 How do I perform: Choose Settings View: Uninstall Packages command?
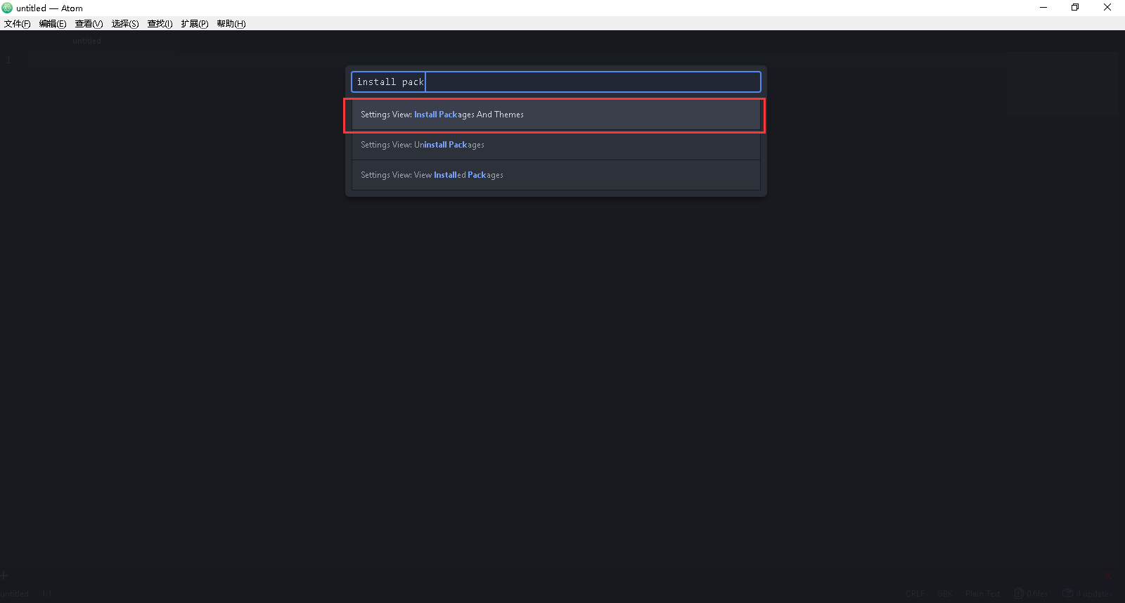tap(555, 145)
